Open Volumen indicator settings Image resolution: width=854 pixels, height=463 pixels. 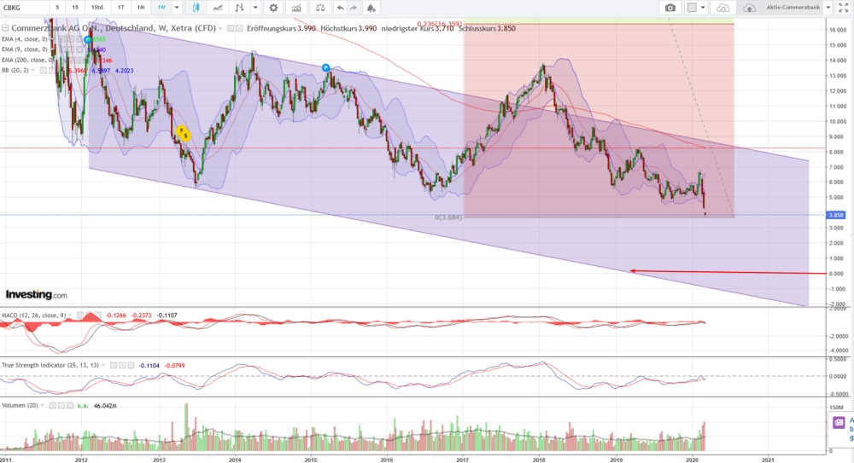click(61, 405)
